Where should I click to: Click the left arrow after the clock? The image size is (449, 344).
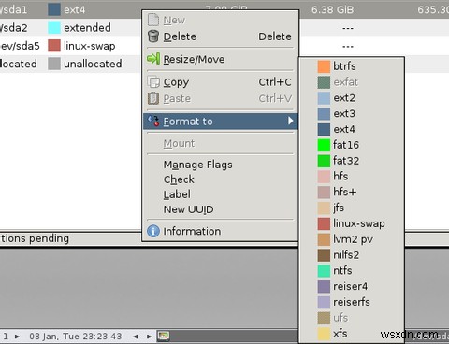135,337
